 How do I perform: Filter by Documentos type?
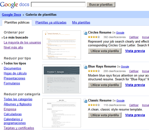point(12,68)
